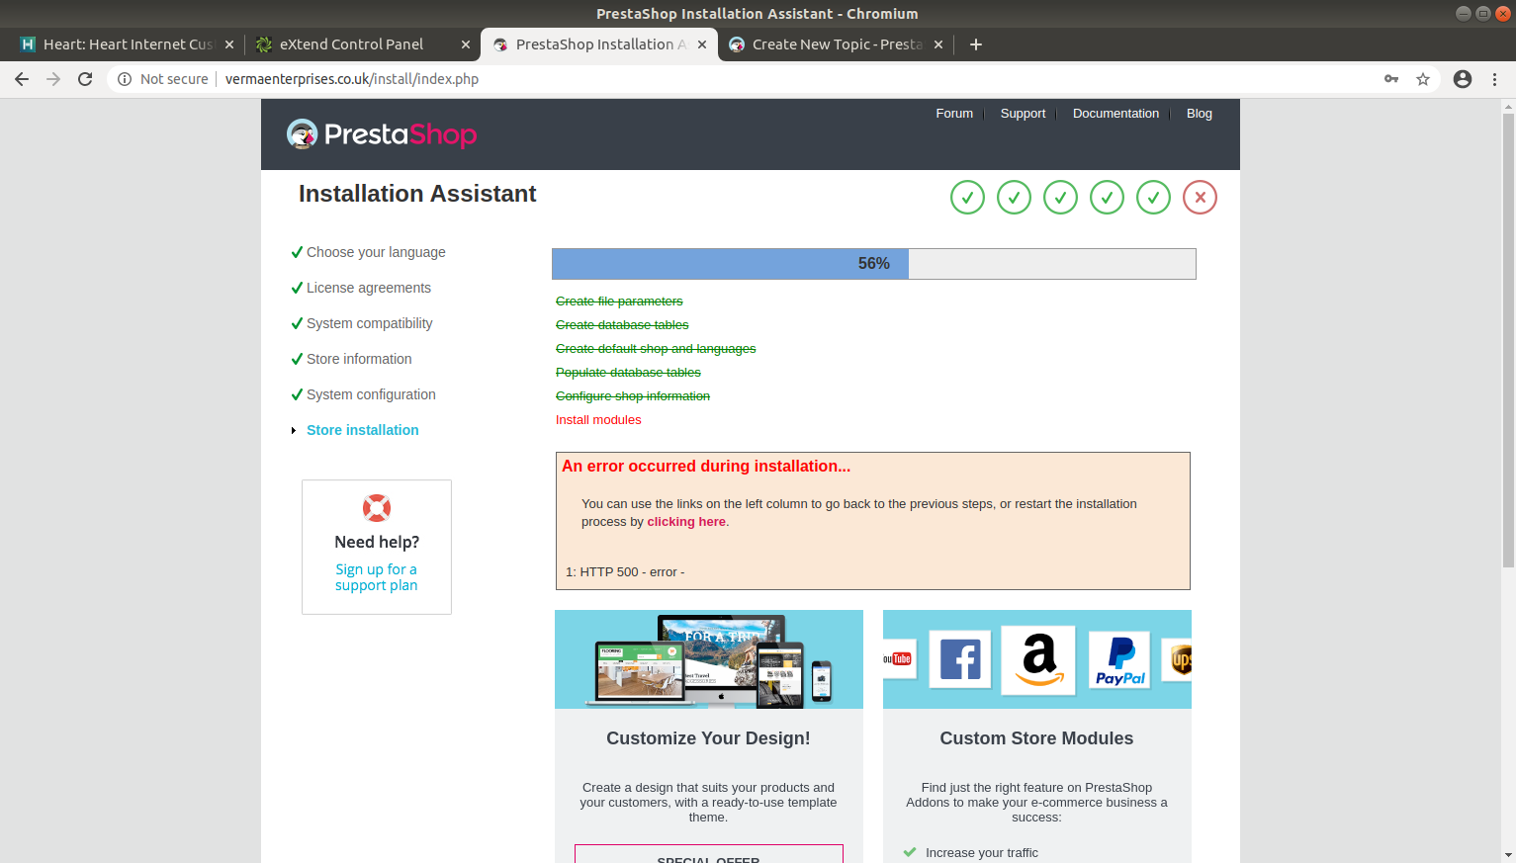This screenshot has width=1516, height=863.
Task: Click the Installation Assistant heading
Action: click(x=417, y=194)
